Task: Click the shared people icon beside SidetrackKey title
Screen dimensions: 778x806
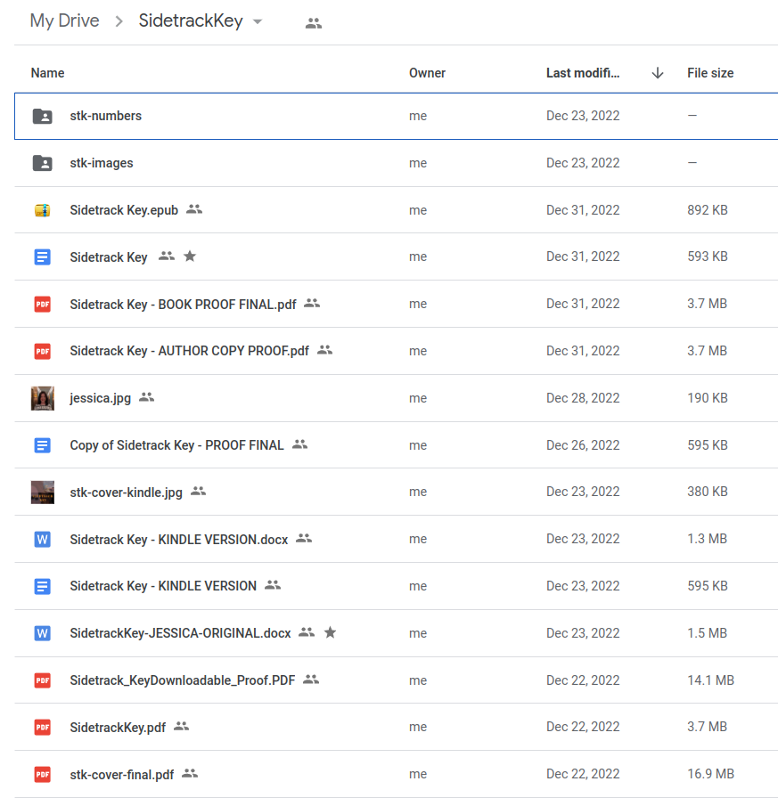Action: tap(313, 24)
